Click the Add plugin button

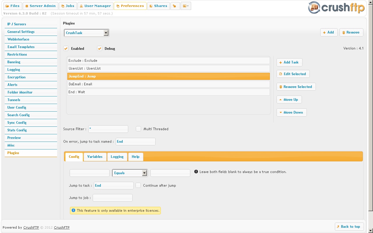[329, 32]
